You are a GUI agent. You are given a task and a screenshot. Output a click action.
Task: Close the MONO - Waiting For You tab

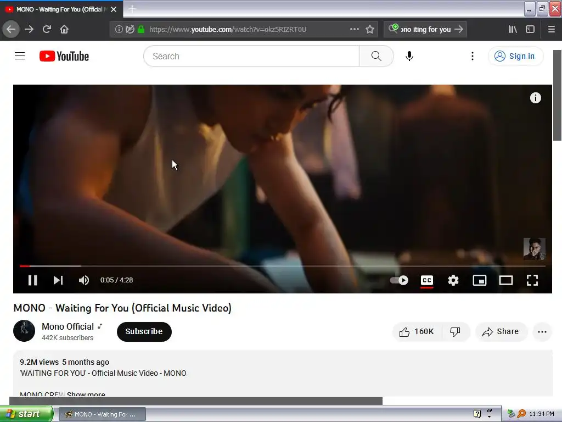(114, 9)
